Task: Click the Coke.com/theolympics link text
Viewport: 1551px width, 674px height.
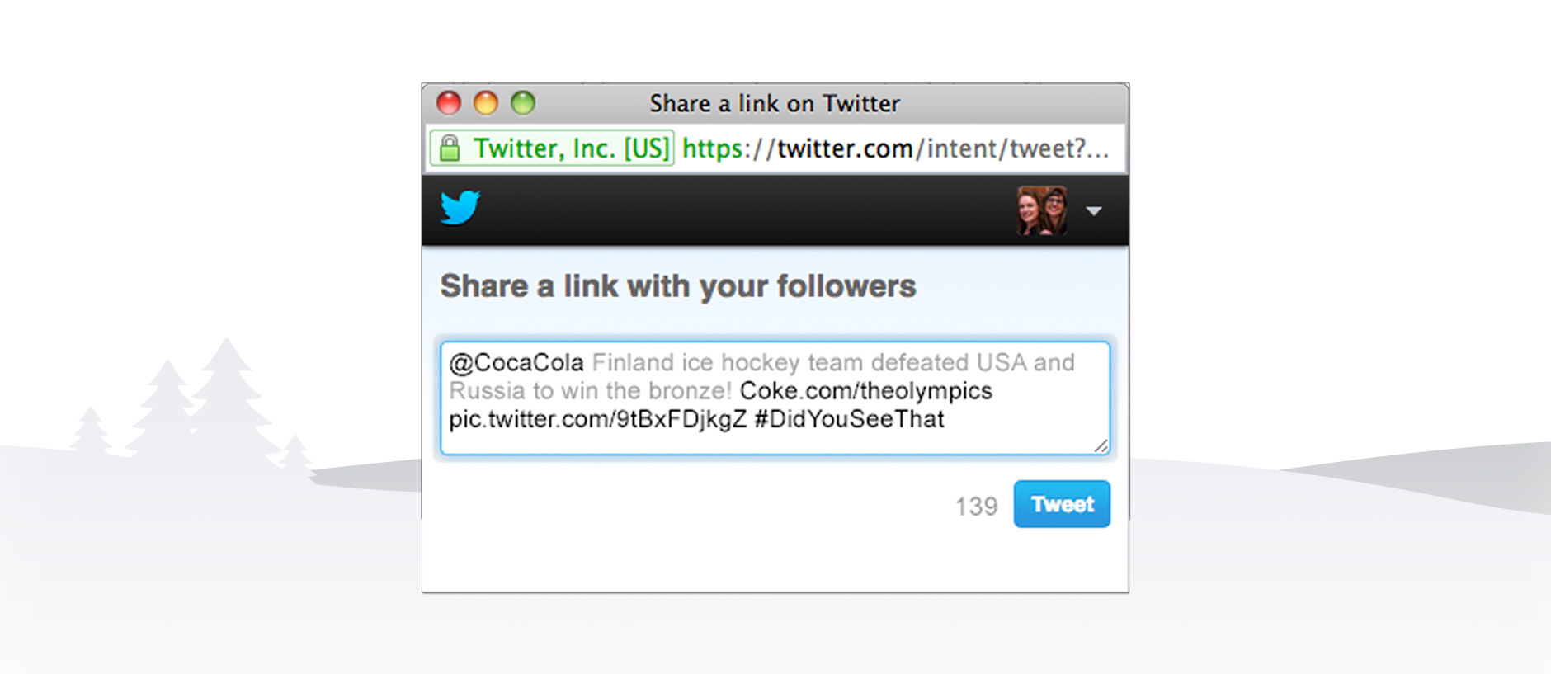Action: [x=865, y=391]
